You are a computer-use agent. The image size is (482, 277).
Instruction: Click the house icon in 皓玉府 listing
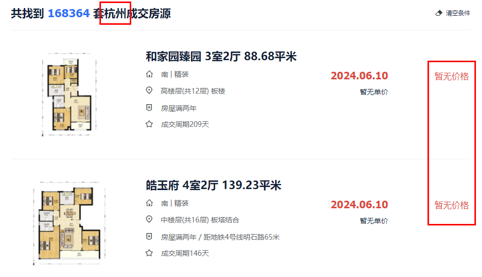pyautogui.click(x=149, y=203)
